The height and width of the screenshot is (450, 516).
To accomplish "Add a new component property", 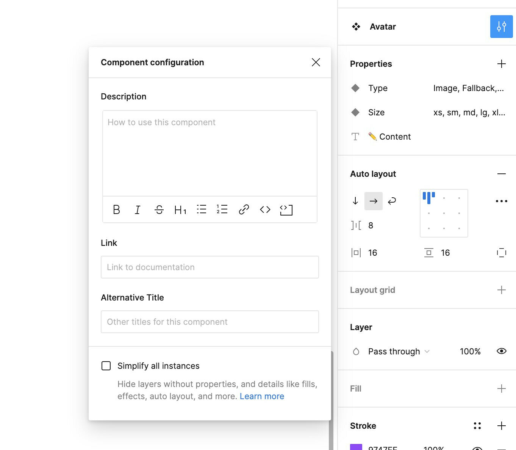I will coord(502,64).
